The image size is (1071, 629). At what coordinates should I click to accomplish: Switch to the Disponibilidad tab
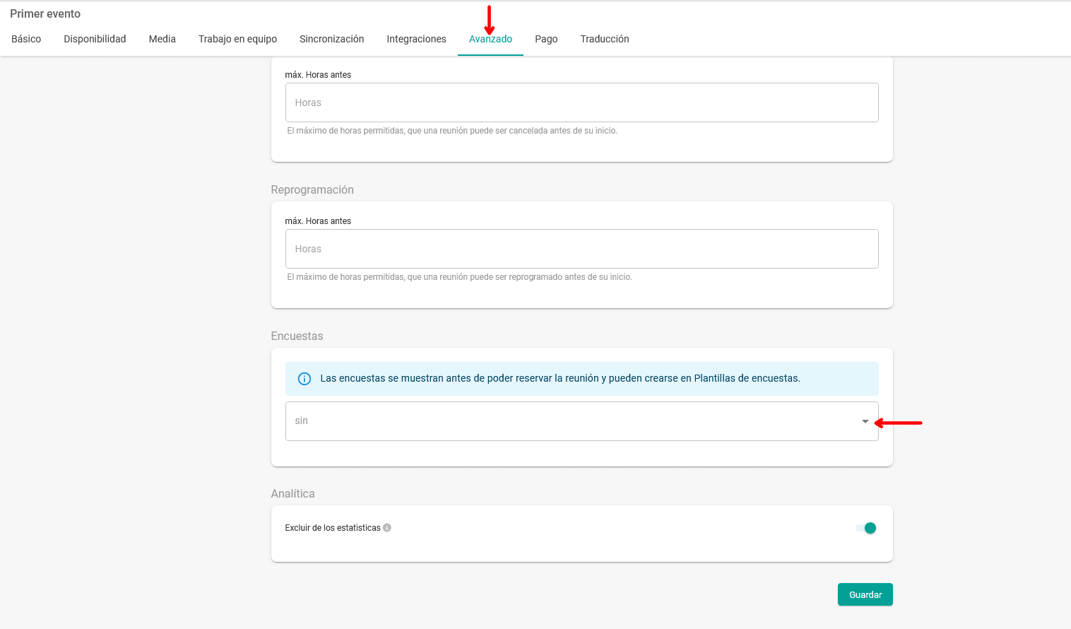point(95,39)
